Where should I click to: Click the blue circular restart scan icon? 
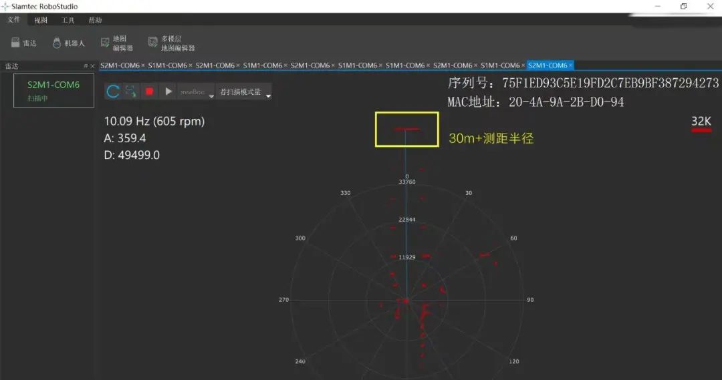point(113,91)
